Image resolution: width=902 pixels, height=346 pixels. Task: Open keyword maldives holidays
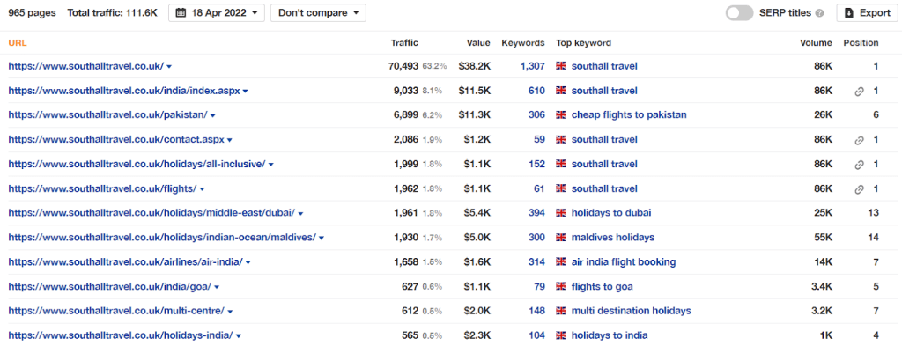click(x=613, y=238)
